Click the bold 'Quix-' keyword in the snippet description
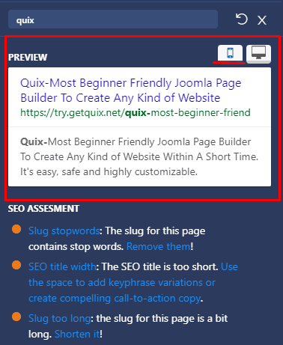 34,141
